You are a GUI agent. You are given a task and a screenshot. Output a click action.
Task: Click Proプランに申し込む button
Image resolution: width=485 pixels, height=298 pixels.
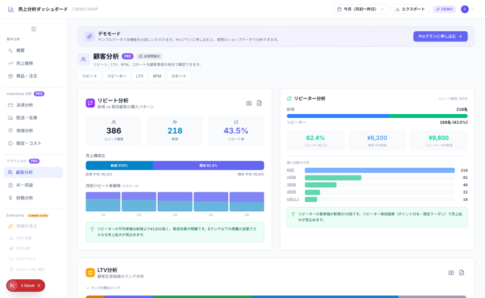[440, 36]
